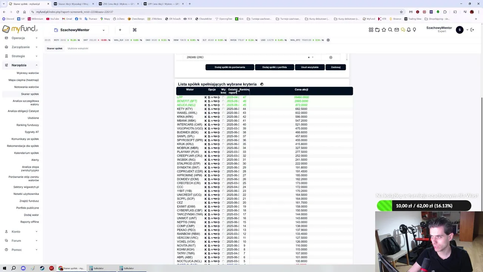Open the SzachowyMentor portfolio dropdown

(79, 30)
